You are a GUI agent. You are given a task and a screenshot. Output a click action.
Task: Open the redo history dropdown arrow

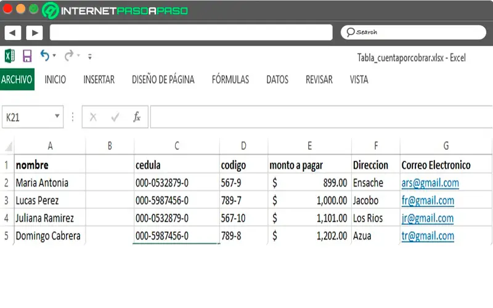(79, 55)
